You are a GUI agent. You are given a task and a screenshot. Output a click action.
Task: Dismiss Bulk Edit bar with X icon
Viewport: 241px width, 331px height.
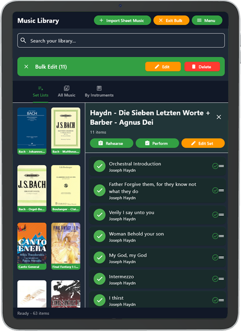point(26,67)
